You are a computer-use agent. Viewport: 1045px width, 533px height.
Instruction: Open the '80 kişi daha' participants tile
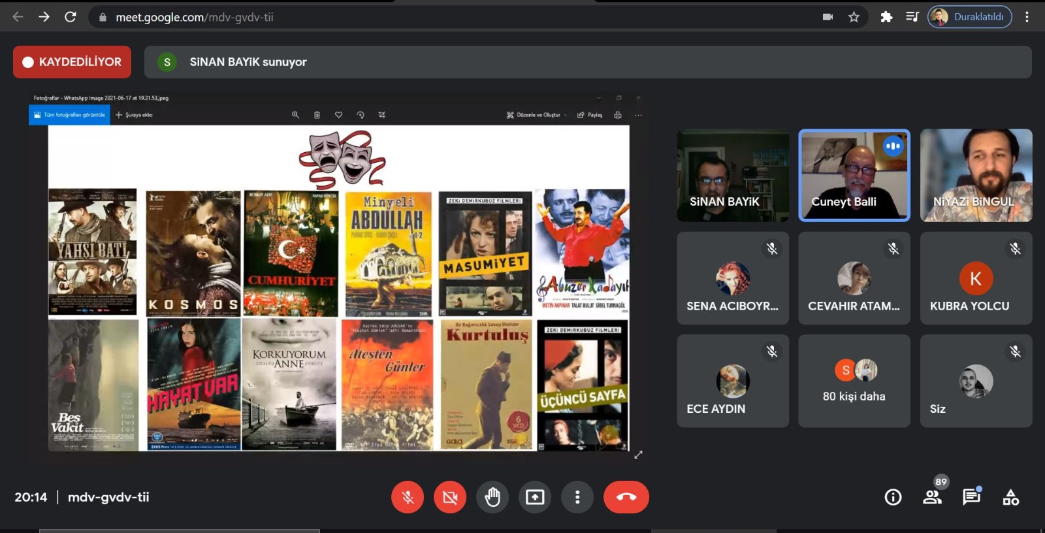point(854,381)
